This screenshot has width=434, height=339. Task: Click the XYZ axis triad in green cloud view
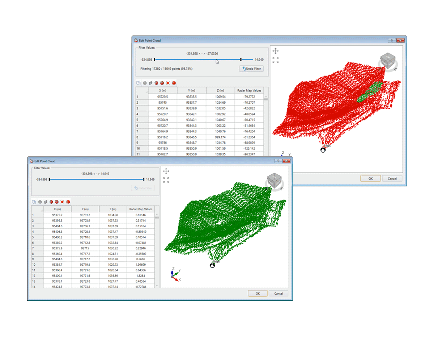pos(175,274)
